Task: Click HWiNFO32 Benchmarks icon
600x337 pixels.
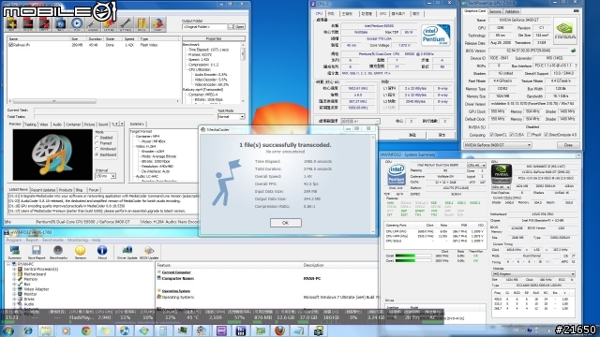Action: [58, 252]
